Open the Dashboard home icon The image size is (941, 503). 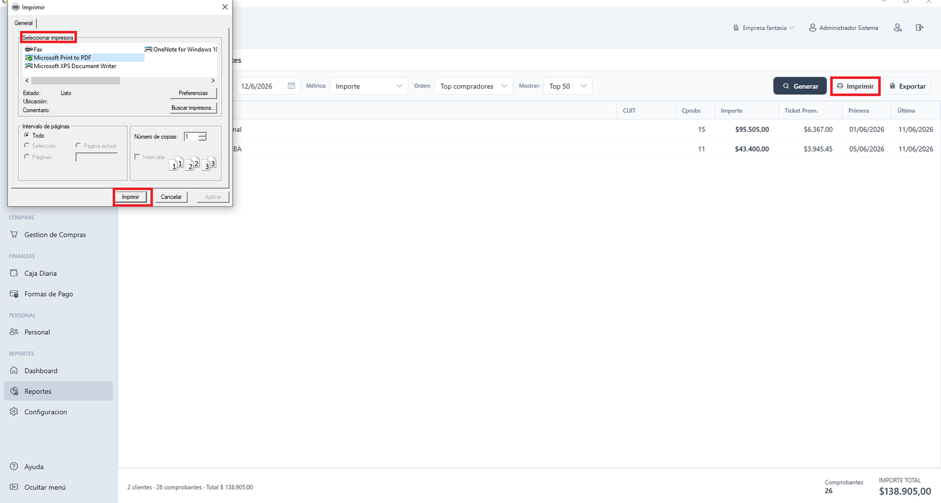pos(14,371)
